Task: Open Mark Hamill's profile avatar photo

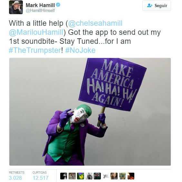Action: click(16, 7)
